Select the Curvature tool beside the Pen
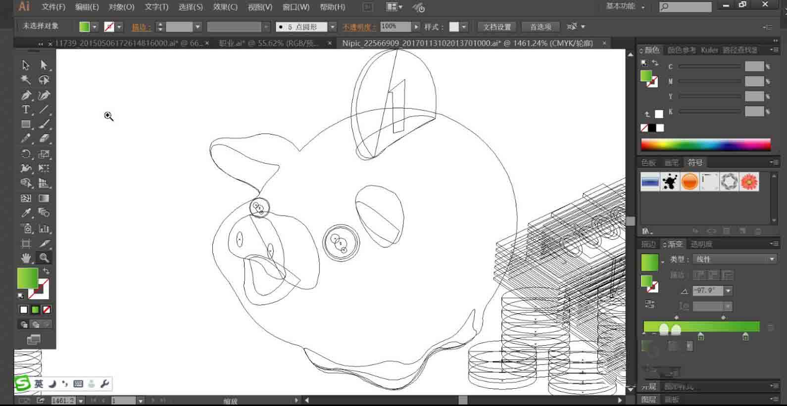The width and height of the screenshot is (787, 406). pyautogui.click(x=44, y=95)
